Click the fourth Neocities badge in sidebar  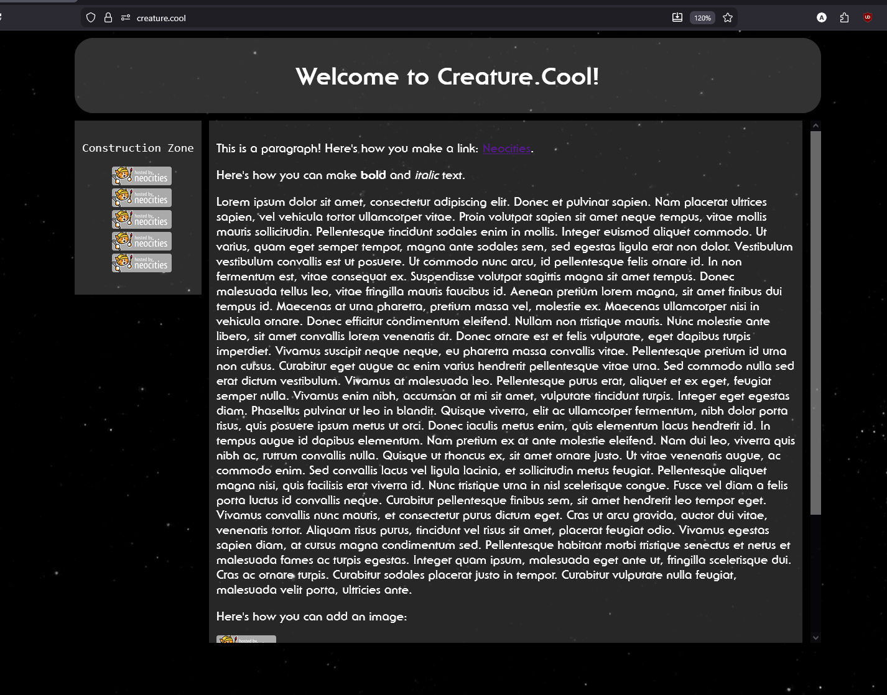pyautogui.click(x=141, y=241)
